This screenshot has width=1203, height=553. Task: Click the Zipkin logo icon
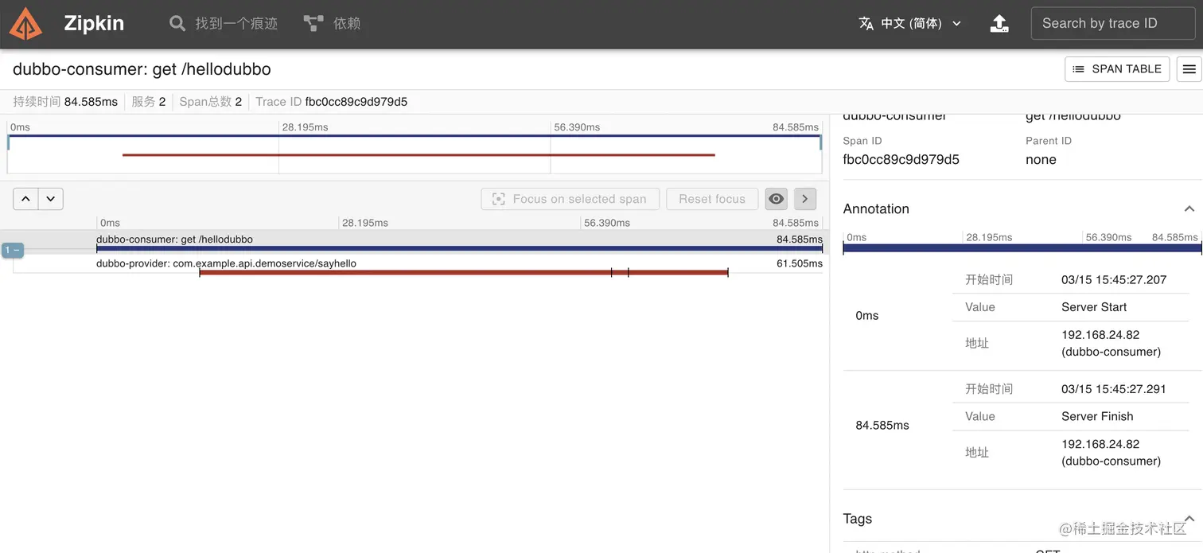tap(25, 24)
